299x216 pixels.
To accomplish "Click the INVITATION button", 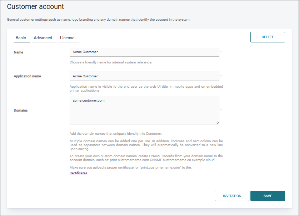I will pos(232,196).
